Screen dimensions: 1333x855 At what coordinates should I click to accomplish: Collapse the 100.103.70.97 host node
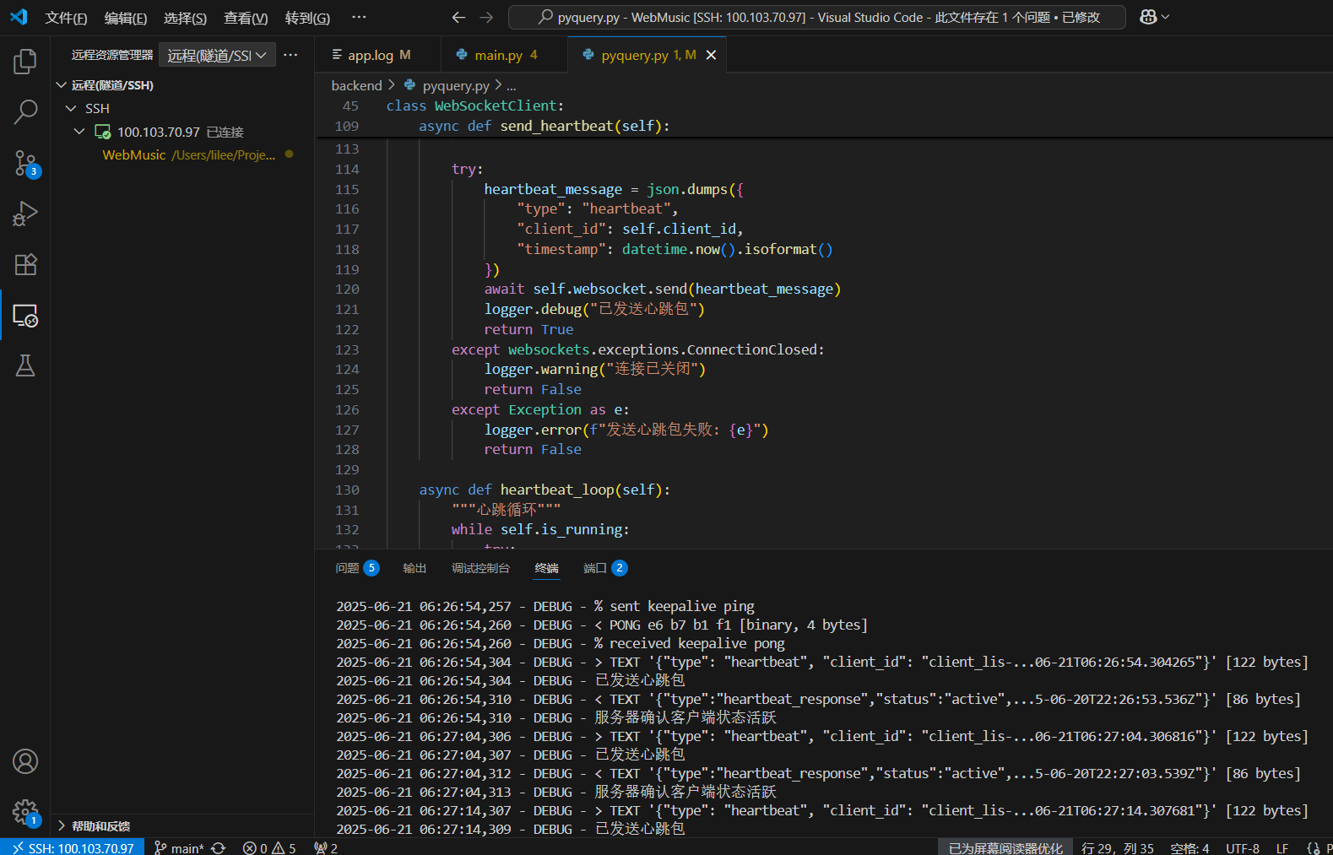coord(79,133)
